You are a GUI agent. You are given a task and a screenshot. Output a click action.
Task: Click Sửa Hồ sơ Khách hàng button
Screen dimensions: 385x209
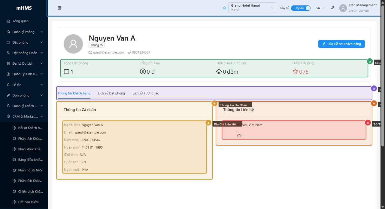coord(341,44)
